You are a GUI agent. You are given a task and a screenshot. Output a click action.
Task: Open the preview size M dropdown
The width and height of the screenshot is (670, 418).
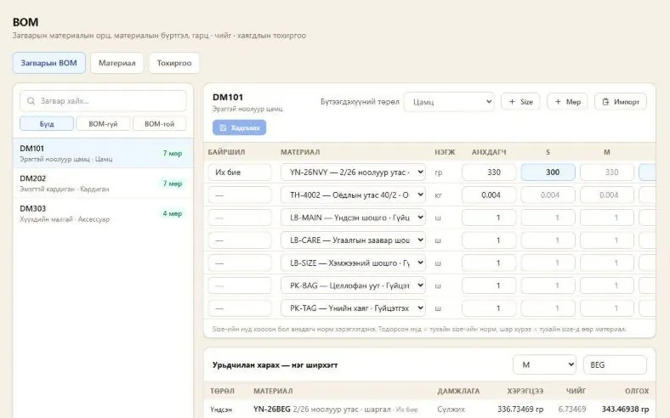(544, 364)
